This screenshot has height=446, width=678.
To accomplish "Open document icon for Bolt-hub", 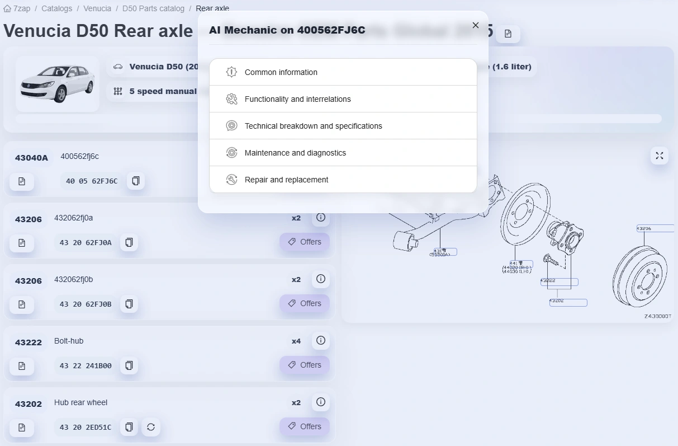I will [x=22, y=366].
